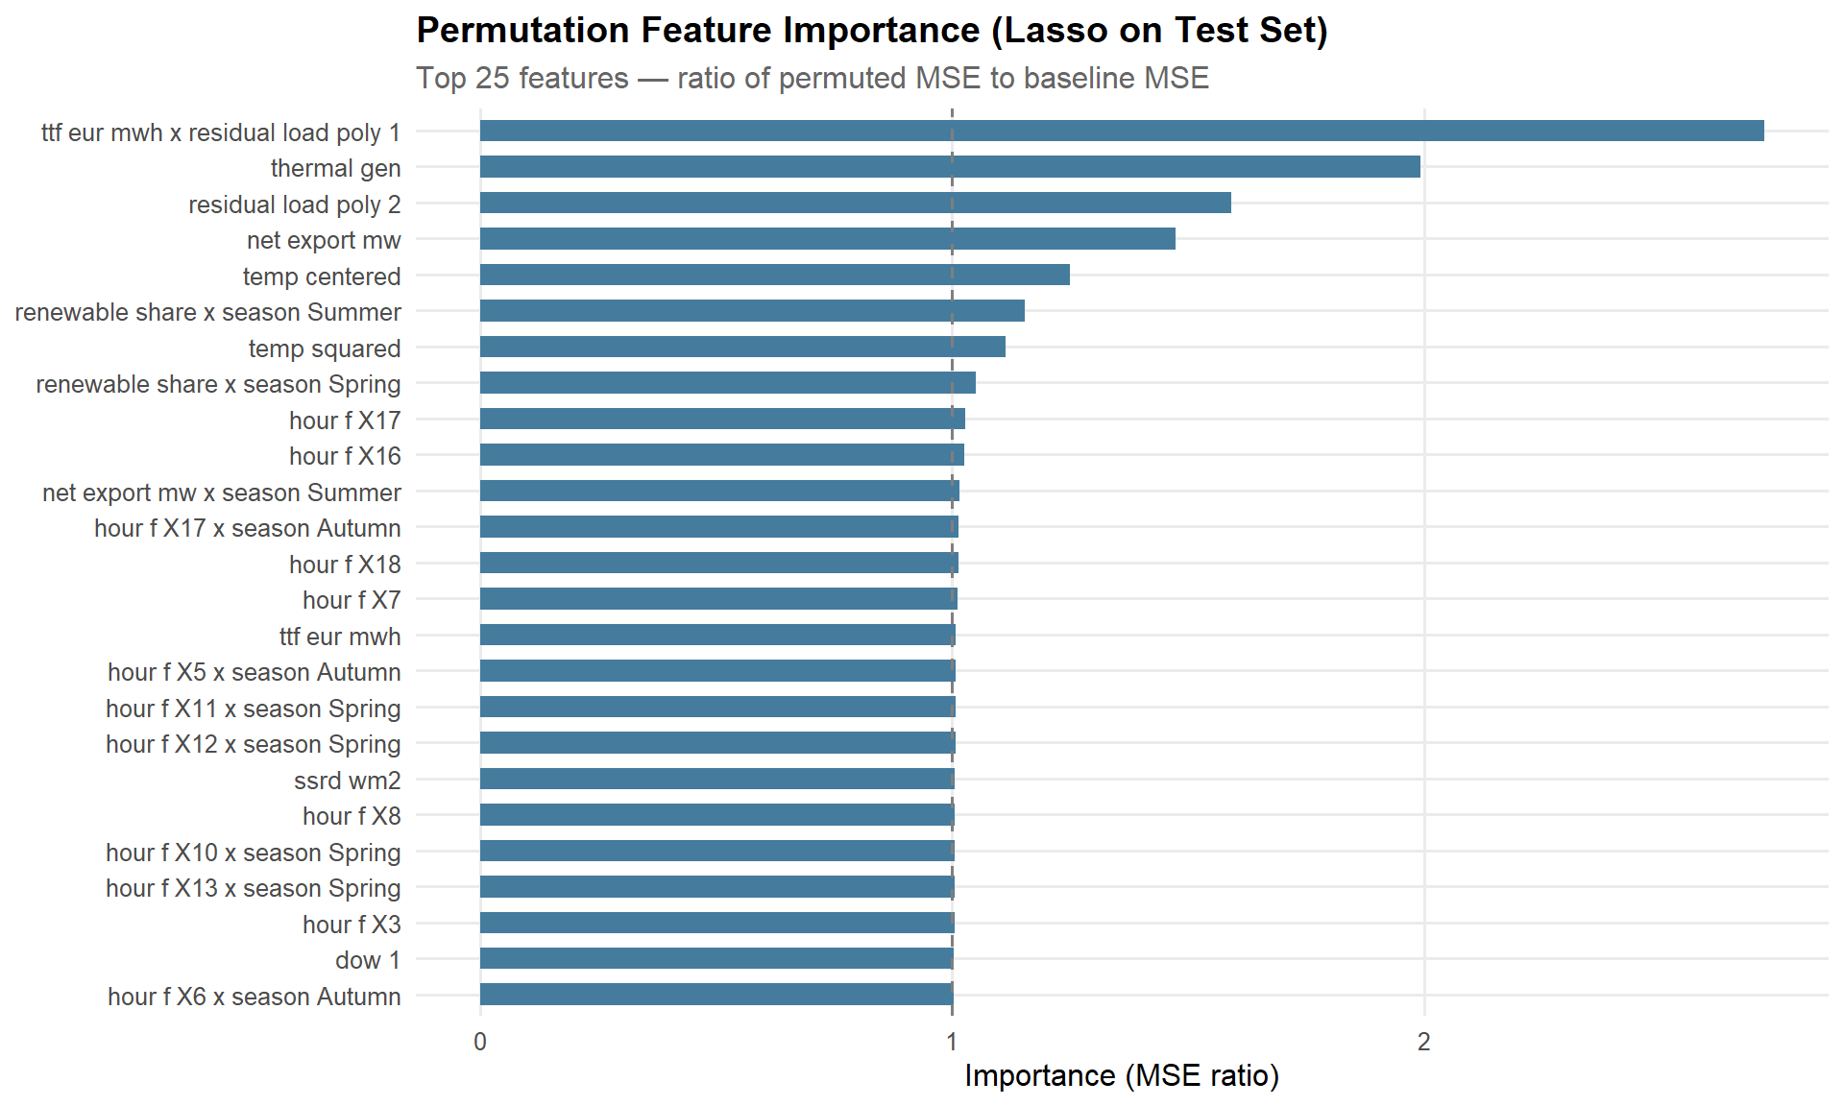This screenshot has width=1844, height=1106.
Task: Select the 'dow 1' feature label
Action: (368, 960)
